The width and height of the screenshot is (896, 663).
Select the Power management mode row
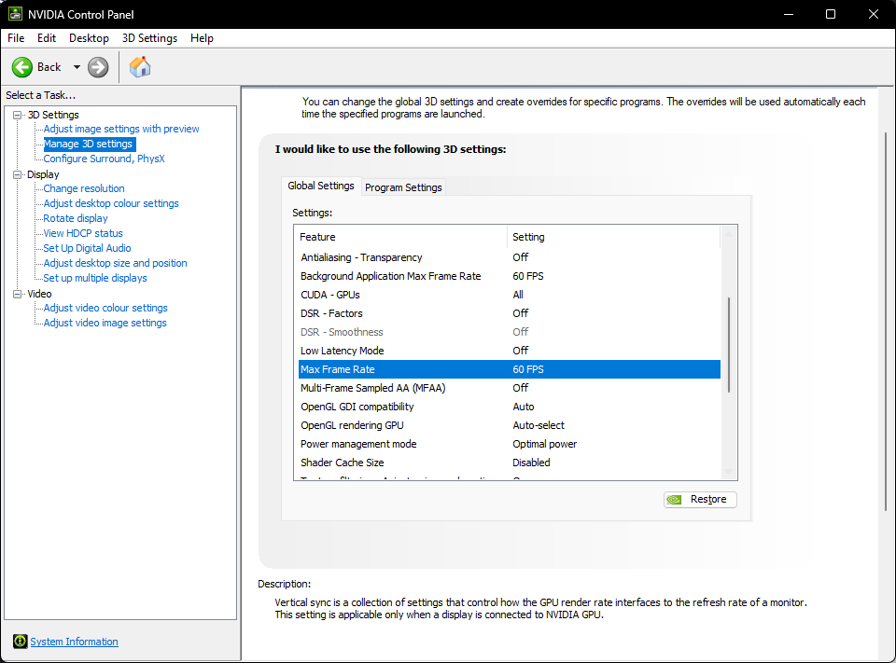pos(510,444)
